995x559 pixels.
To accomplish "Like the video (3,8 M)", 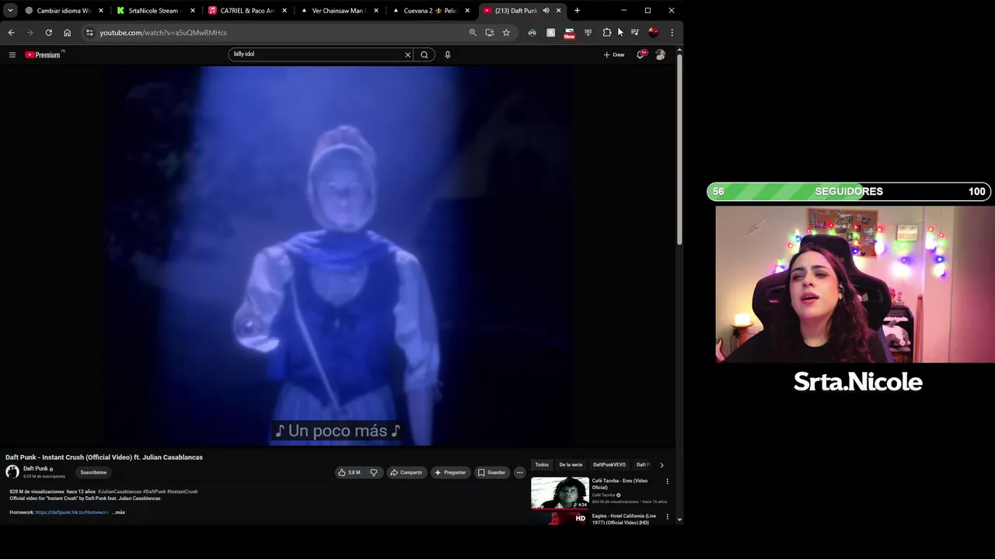I will [349, 472].
